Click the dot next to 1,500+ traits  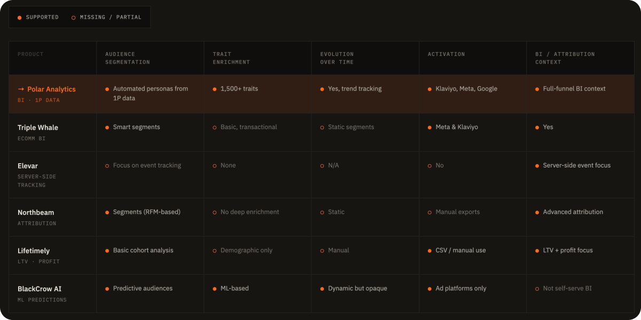pyautogui.click(x=215, y=89)
